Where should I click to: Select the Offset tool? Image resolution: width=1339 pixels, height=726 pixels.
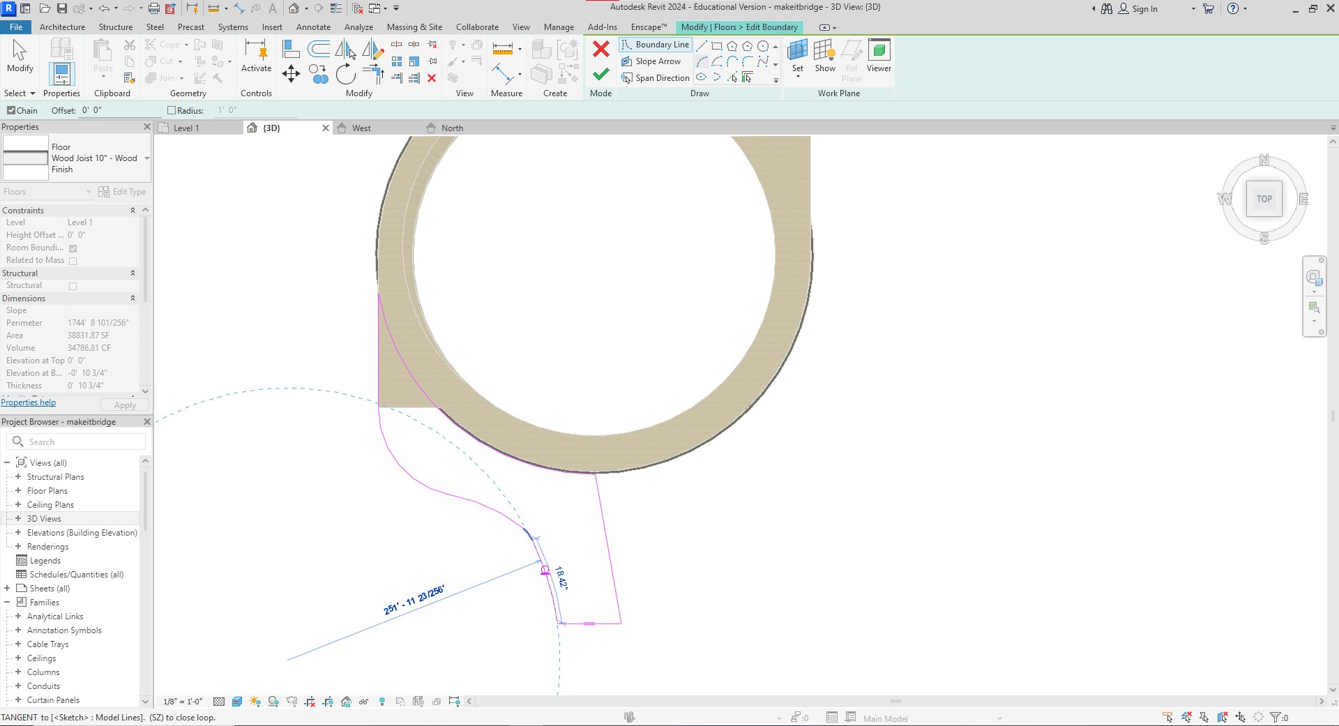(x=319, y=49)
